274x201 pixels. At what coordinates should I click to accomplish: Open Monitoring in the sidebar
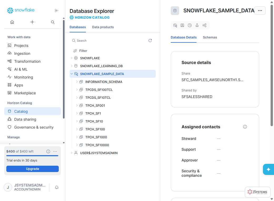[x=32, y=77]
